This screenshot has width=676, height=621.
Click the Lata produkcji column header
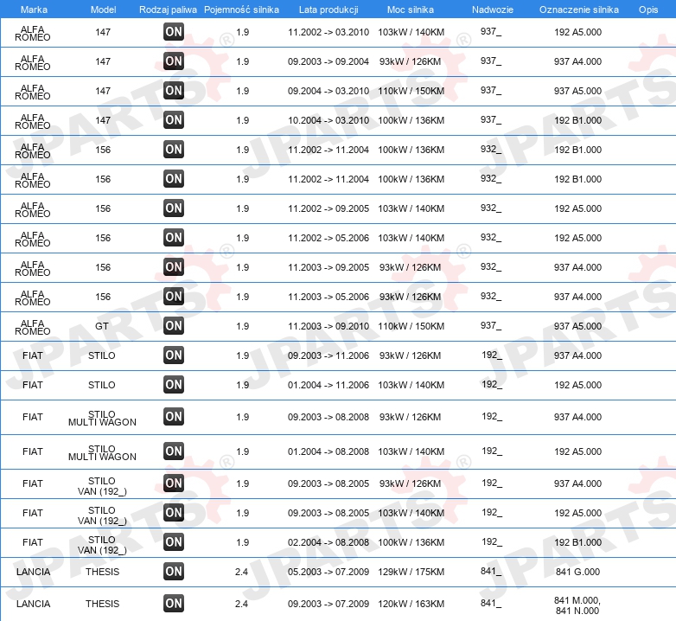[328, 10]
